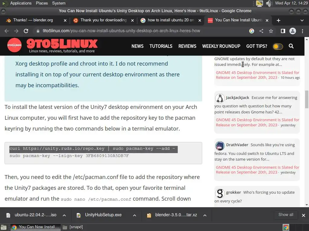Close the current 9to5Linux tab
Screen dimensions: 309x231
click(x=267, y=20)
